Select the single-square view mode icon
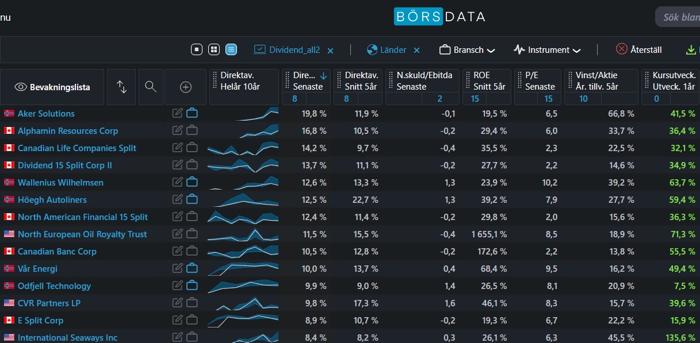 [197, 49]
